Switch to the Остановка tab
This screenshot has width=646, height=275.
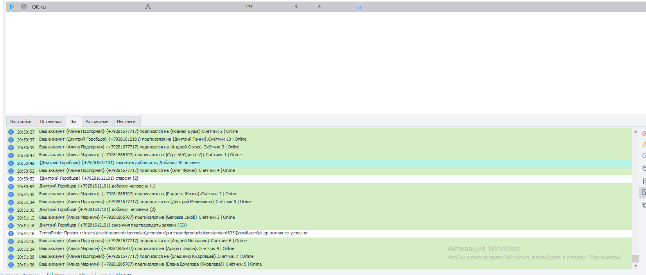click(x=51, y=121)
